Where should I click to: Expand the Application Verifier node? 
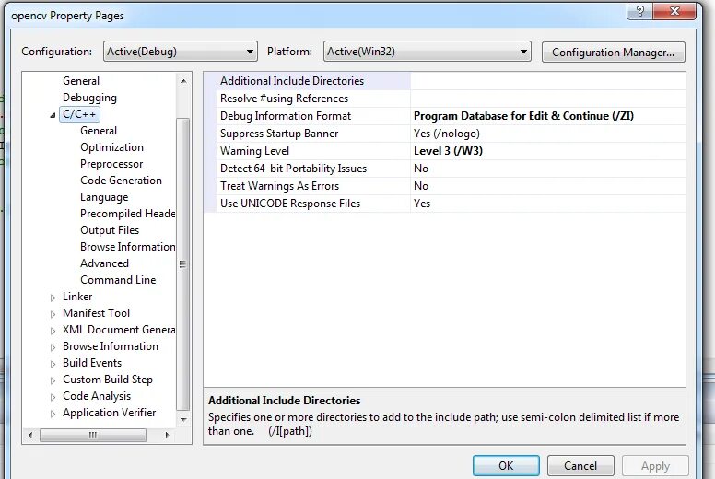tap(53, 414)
